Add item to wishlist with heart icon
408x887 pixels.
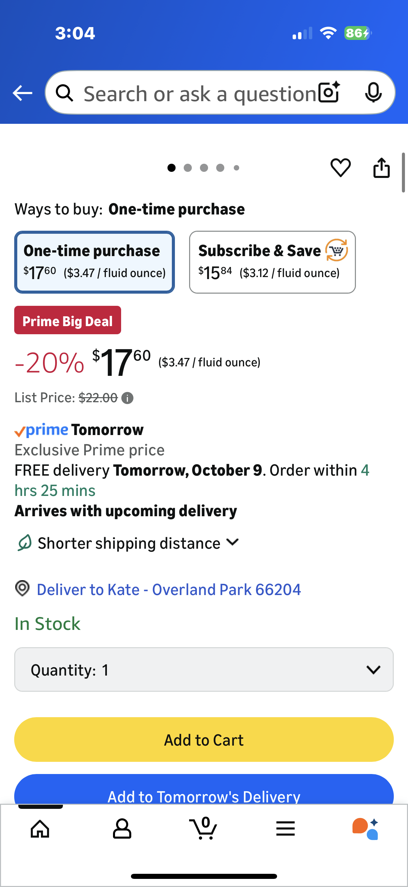[341, 168]
